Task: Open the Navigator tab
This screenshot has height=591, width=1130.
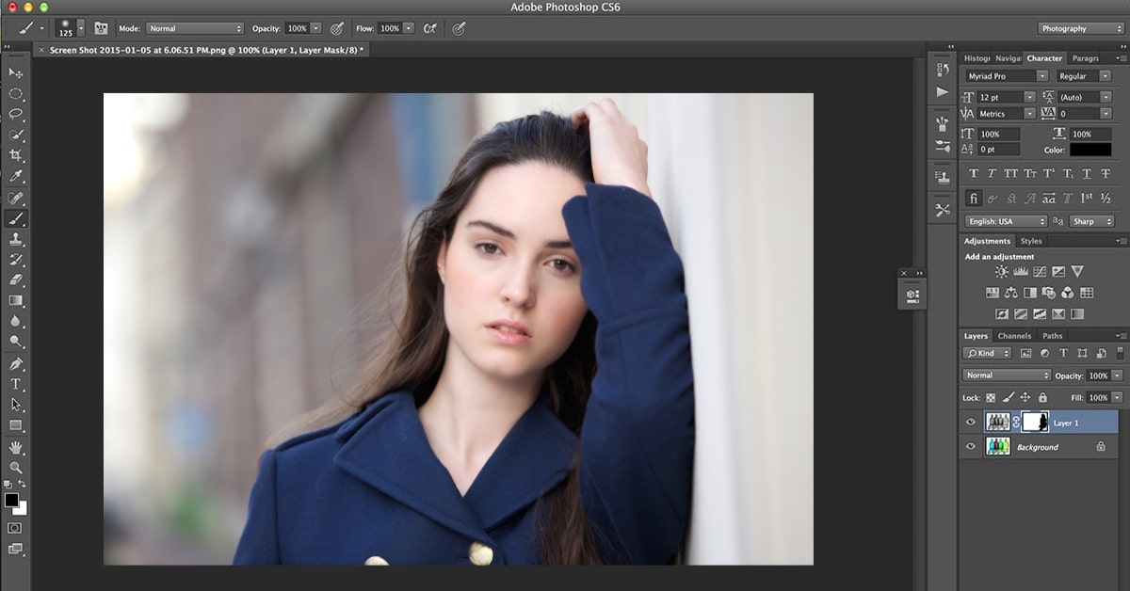Action: coord(1008,58)
